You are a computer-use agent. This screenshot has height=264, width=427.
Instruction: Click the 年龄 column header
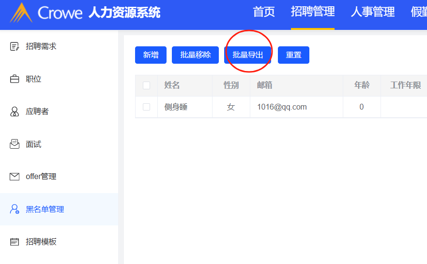pyautogui.click(x=362, y=85)
